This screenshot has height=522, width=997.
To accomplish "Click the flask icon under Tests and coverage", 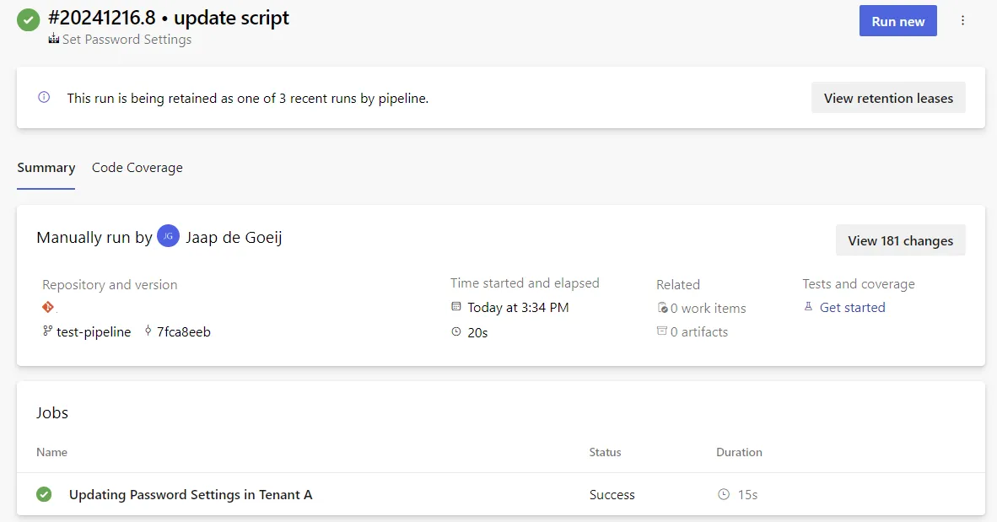I will coord(808,308).
